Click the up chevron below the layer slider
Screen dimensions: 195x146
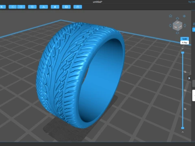pos(183,132)
